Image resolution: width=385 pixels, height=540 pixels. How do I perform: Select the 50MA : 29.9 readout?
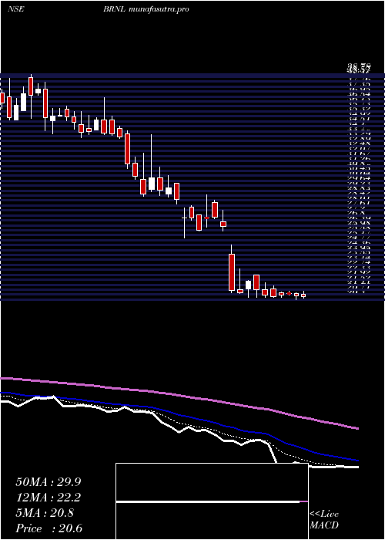pos(49,482)
